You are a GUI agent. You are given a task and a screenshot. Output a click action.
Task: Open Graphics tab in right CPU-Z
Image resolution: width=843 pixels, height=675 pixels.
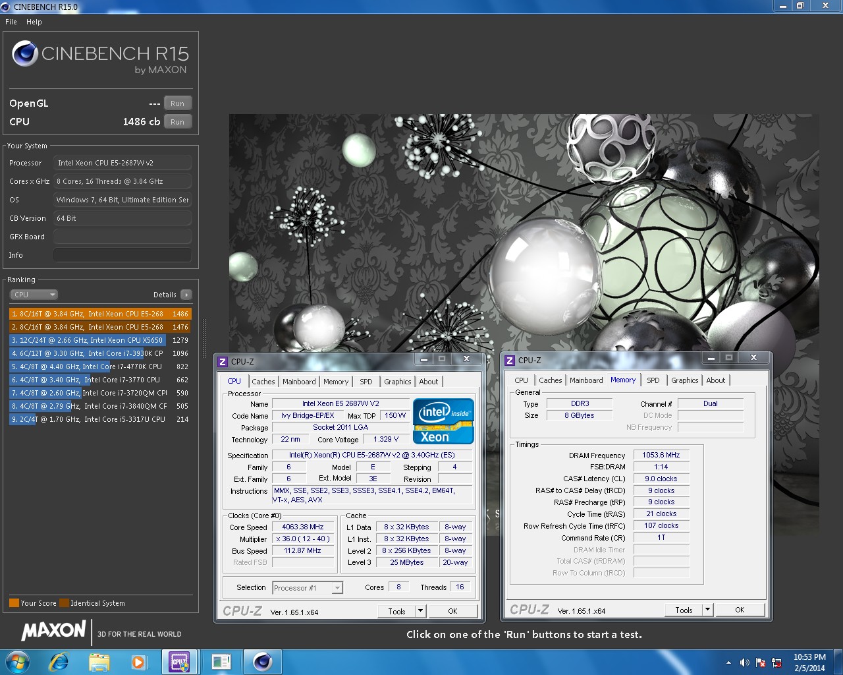(685, 380)
